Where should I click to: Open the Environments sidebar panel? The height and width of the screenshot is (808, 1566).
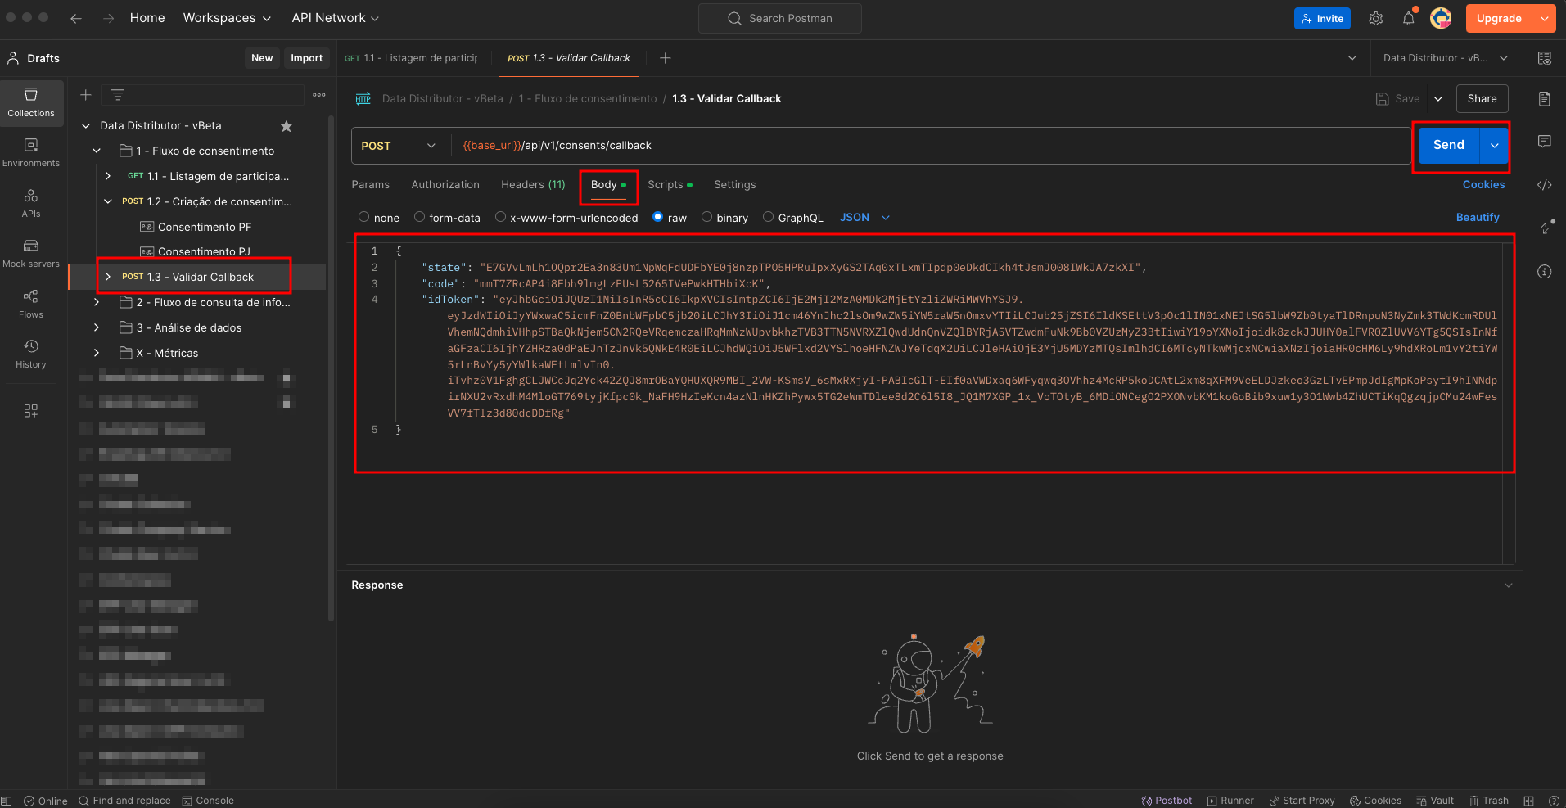pyautogui.click(x=31, y=152)
